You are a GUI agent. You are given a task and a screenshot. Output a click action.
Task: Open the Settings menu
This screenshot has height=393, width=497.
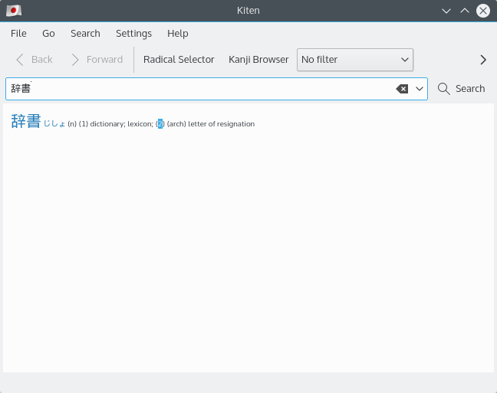[133, 34]
